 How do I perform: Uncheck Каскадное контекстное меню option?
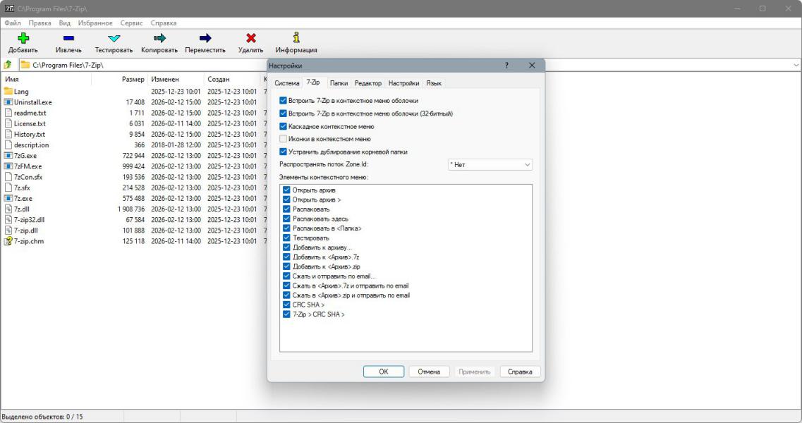tap(284, 126)
